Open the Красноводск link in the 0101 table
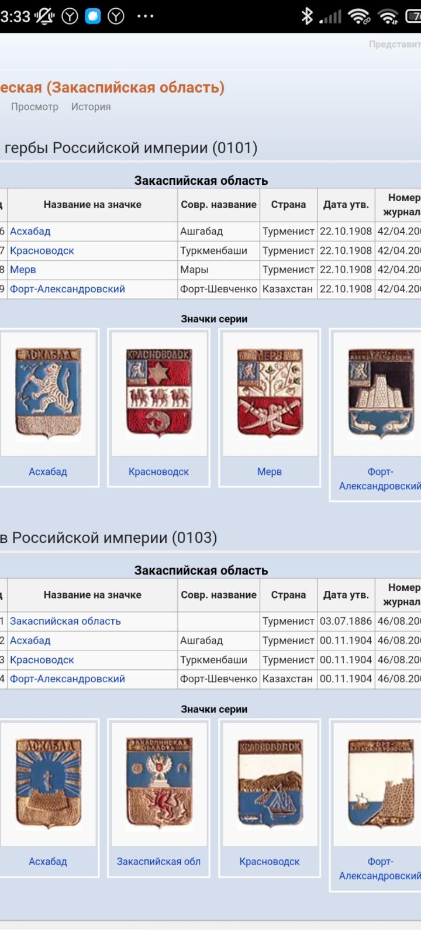The height and width of the screenshot is (936, 421). (x=42, y=250)
